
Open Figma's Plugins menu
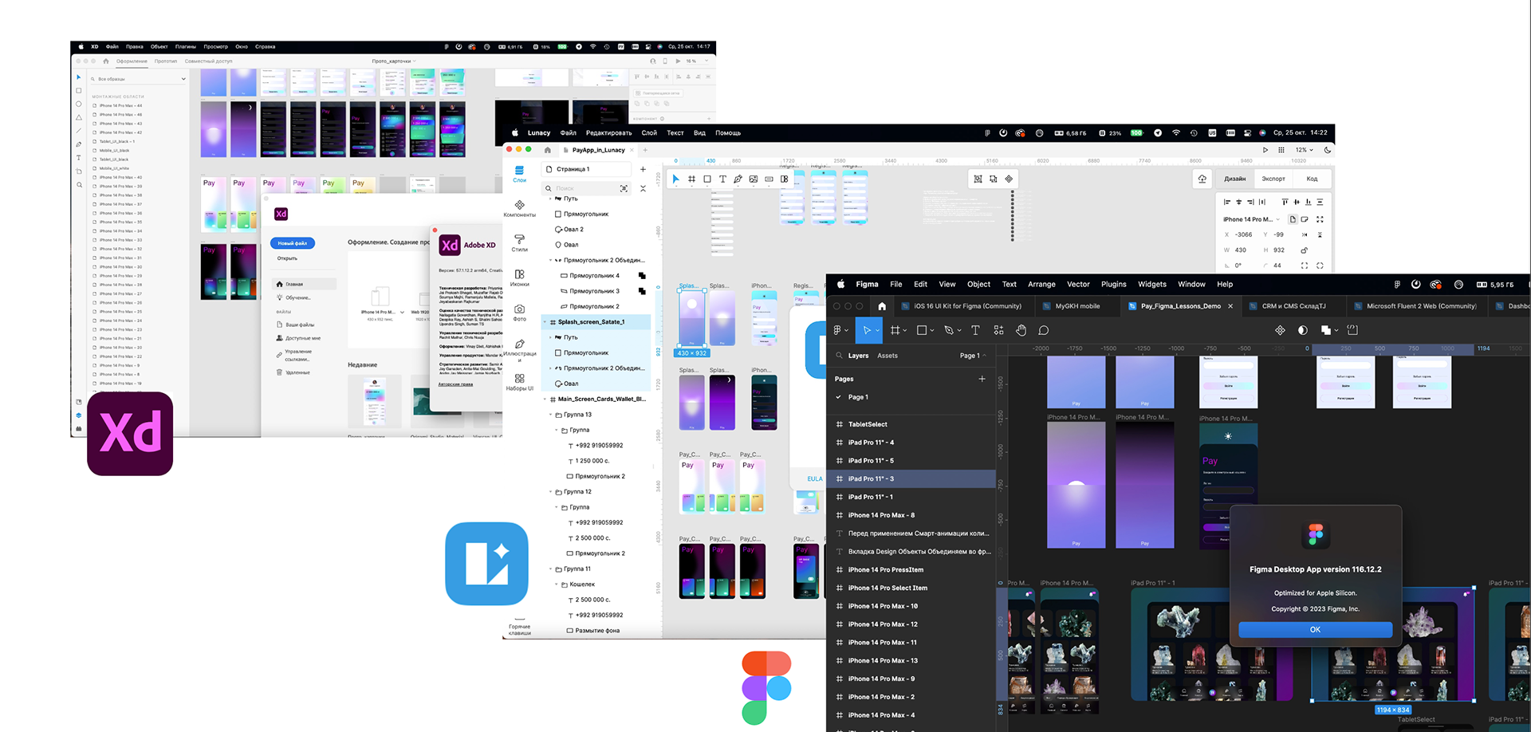(1113, 285)
